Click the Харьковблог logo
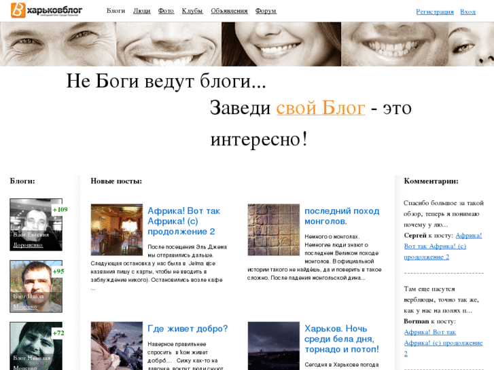This screenshot has width=494, height=370. coord(46,10)
